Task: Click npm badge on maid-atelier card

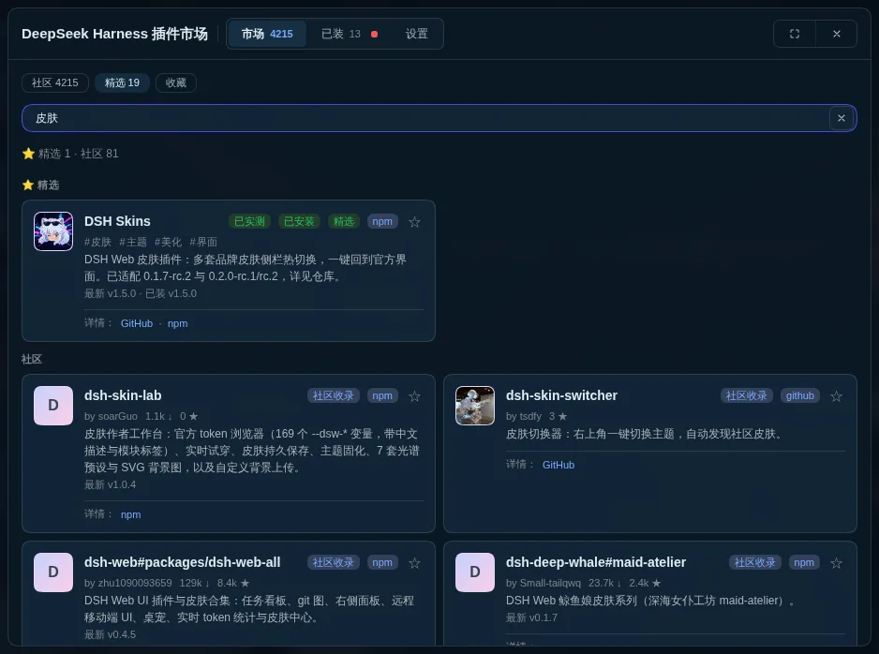Action: click(804, 562)
